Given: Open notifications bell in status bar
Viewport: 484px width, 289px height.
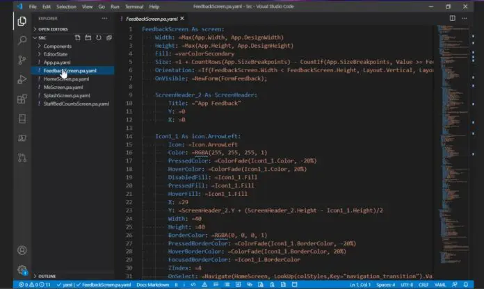Looking at the screenshot, I should click(465, 284).
